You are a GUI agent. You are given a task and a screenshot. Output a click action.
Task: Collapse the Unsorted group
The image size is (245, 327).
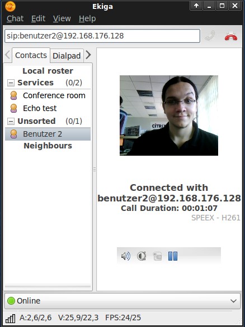tap(11, 121)
